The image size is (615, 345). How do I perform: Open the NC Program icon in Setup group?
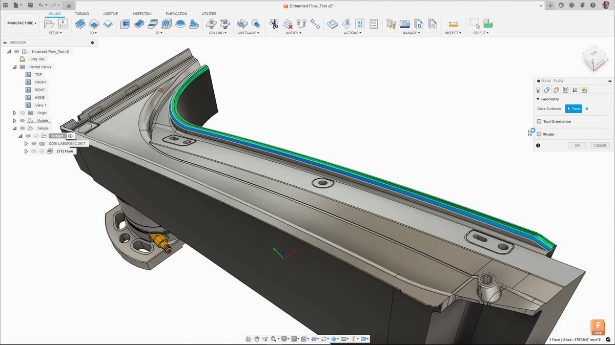coord(63,24)
